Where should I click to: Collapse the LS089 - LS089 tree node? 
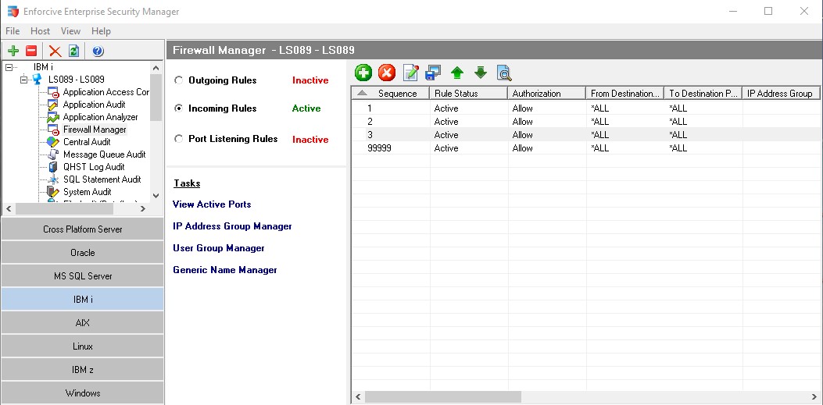coord(24,80)
